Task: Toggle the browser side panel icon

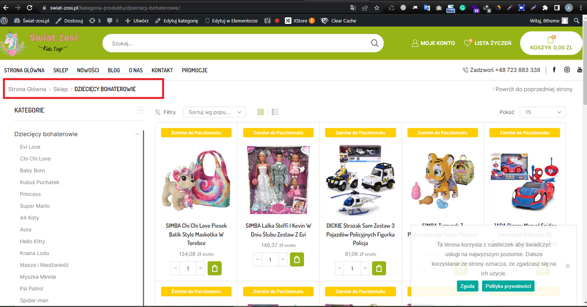Action: pyautogui.click(x=557, y=8)
